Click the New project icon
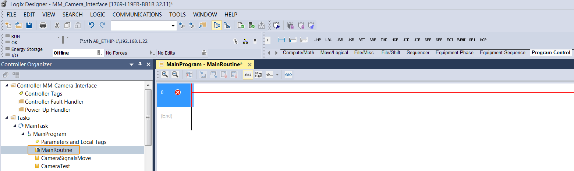This screenshot has width=574, height=171. (x=8, y=25)
